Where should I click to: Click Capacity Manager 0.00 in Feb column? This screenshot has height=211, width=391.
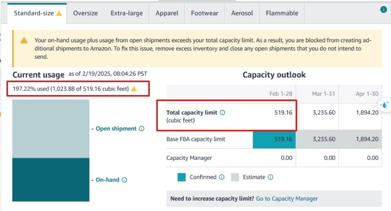pos(286,158)
